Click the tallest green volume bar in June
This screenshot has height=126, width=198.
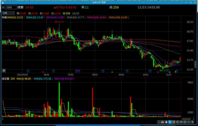pos(59,100)
